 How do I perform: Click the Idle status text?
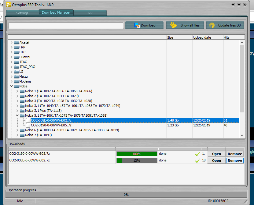pyautogui.click(x=20, y=201)
